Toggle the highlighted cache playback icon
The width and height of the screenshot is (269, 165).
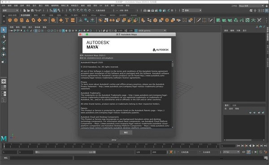tap(248, 152)
